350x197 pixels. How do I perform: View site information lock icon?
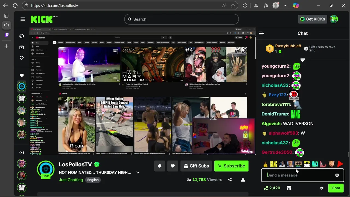coord(26,5)
